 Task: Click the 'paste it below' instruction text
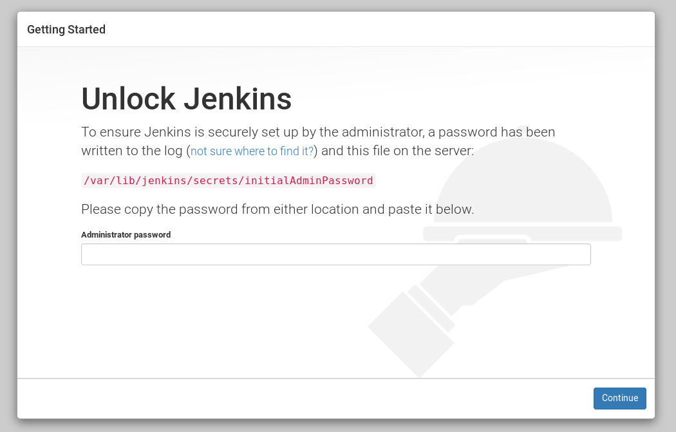click(x=277, y=209)
